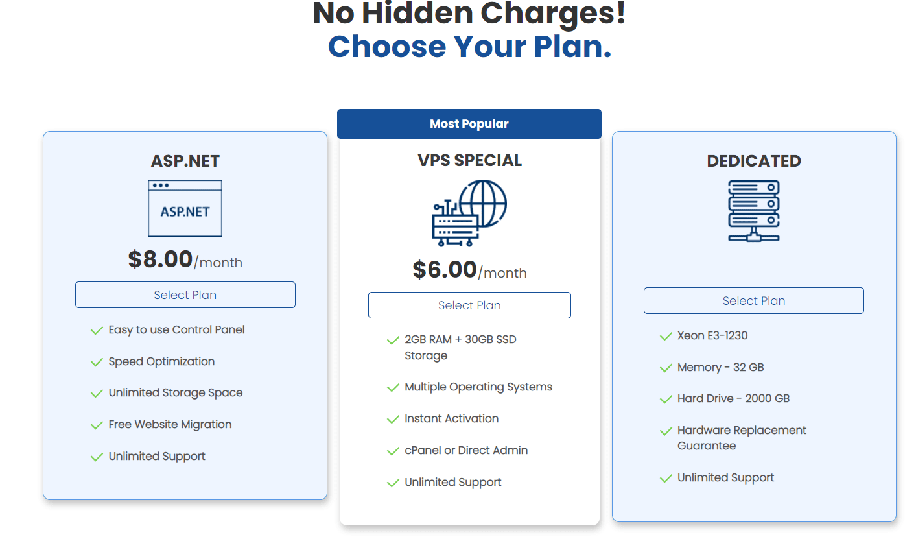Click checkmark next to Hardware Replacement Guarantee
The height and width of the screenshot is (539, 916).
pos(666,431)
